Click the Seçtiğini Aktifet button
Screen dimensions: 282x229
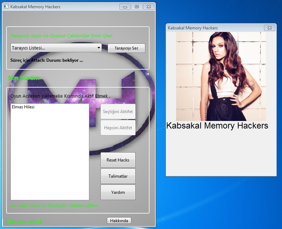pos(118,112)
